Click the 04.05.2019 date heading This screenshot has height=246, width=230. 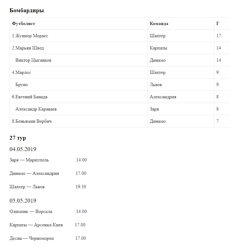click(x=23, y=149)
